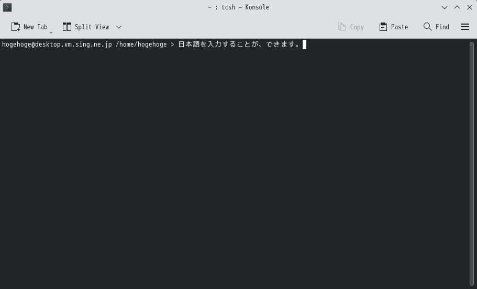This screenshot has height=289, width=477.
Task: Click the Copy toolbar button
Action: [351, 27]
